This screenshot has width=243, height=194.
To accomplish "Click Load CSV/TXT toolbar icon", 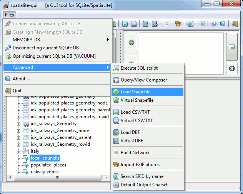I will (x=125, y=24).
